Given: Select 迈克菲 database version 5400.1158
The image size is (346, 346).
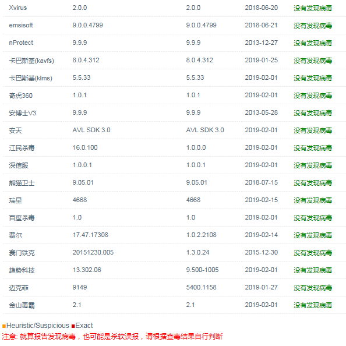Looking at the screenshot, I should coord(201,287).
